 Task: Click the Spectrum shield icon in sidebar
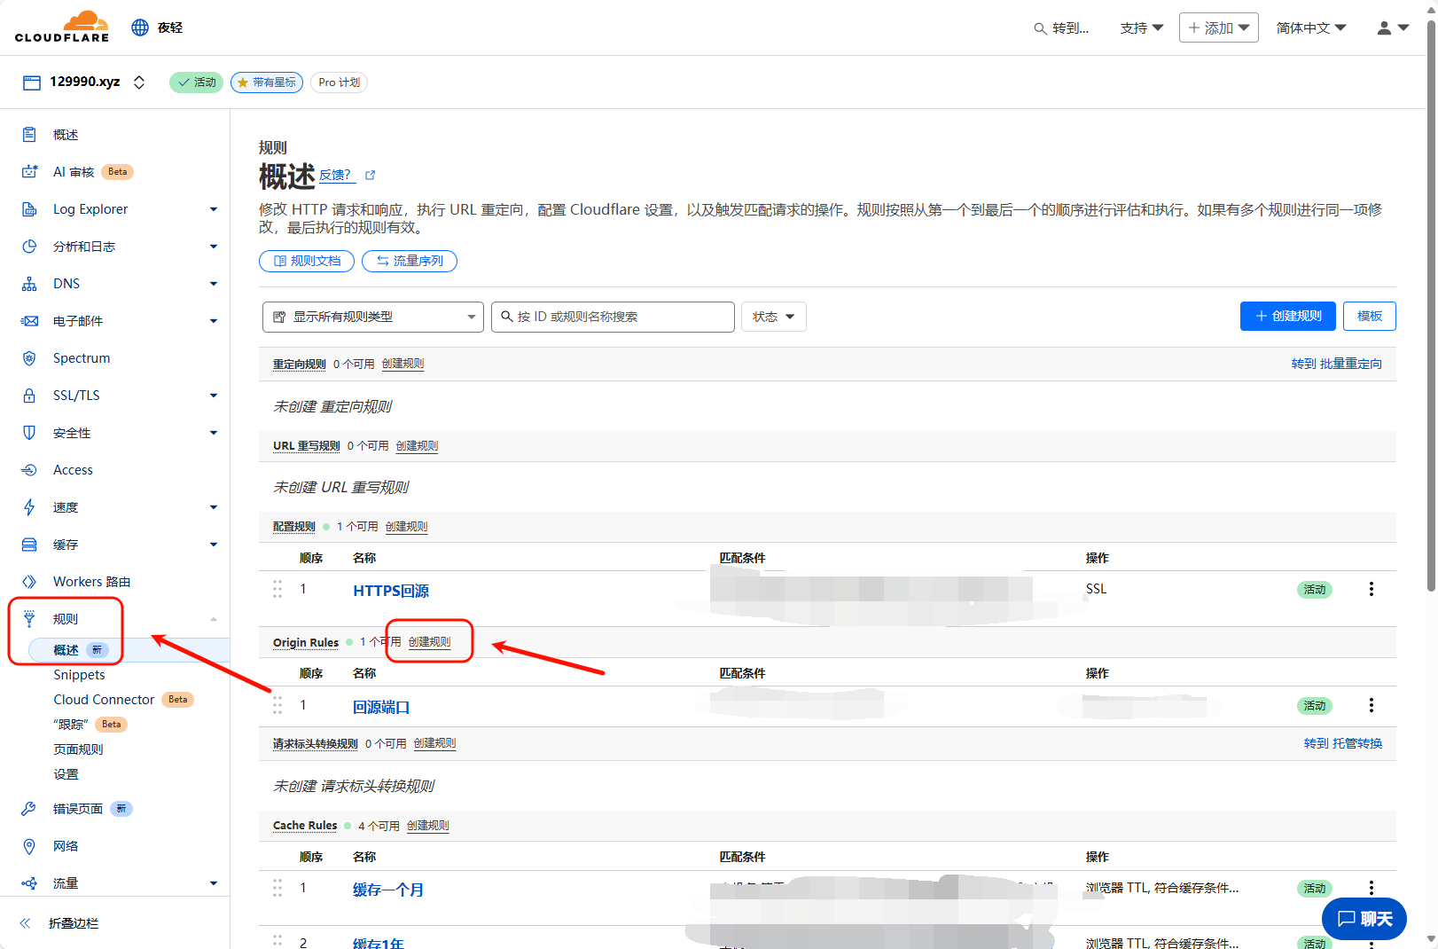pyautogui.click(x=29, y=358)
